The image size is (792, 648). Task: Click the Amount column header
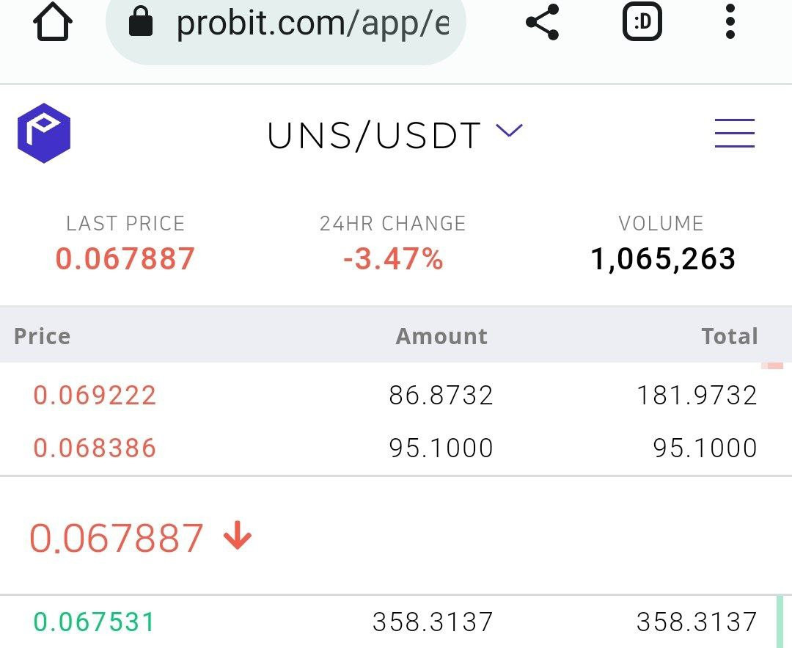click(441, 336)
